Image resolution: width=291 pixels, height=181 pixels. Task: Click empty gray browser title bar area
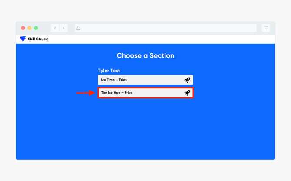45,28
